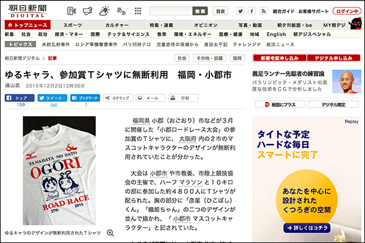
Task: Bookmark article with B! ブックマーク button
Action: coord(86,97)
